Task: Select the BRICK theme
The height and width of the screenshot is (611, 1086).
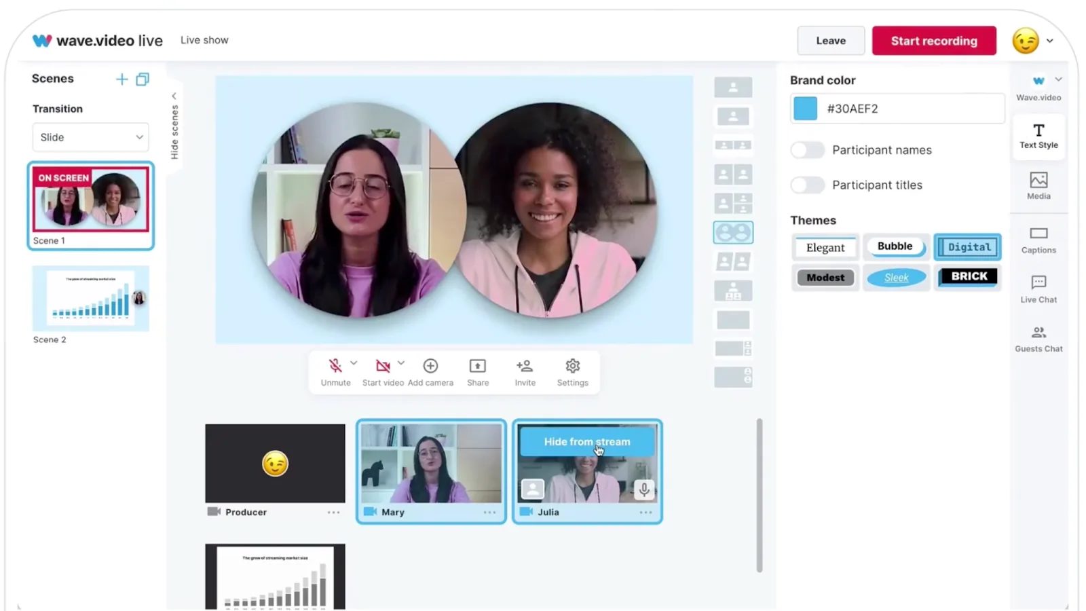Action: (967, 276)
